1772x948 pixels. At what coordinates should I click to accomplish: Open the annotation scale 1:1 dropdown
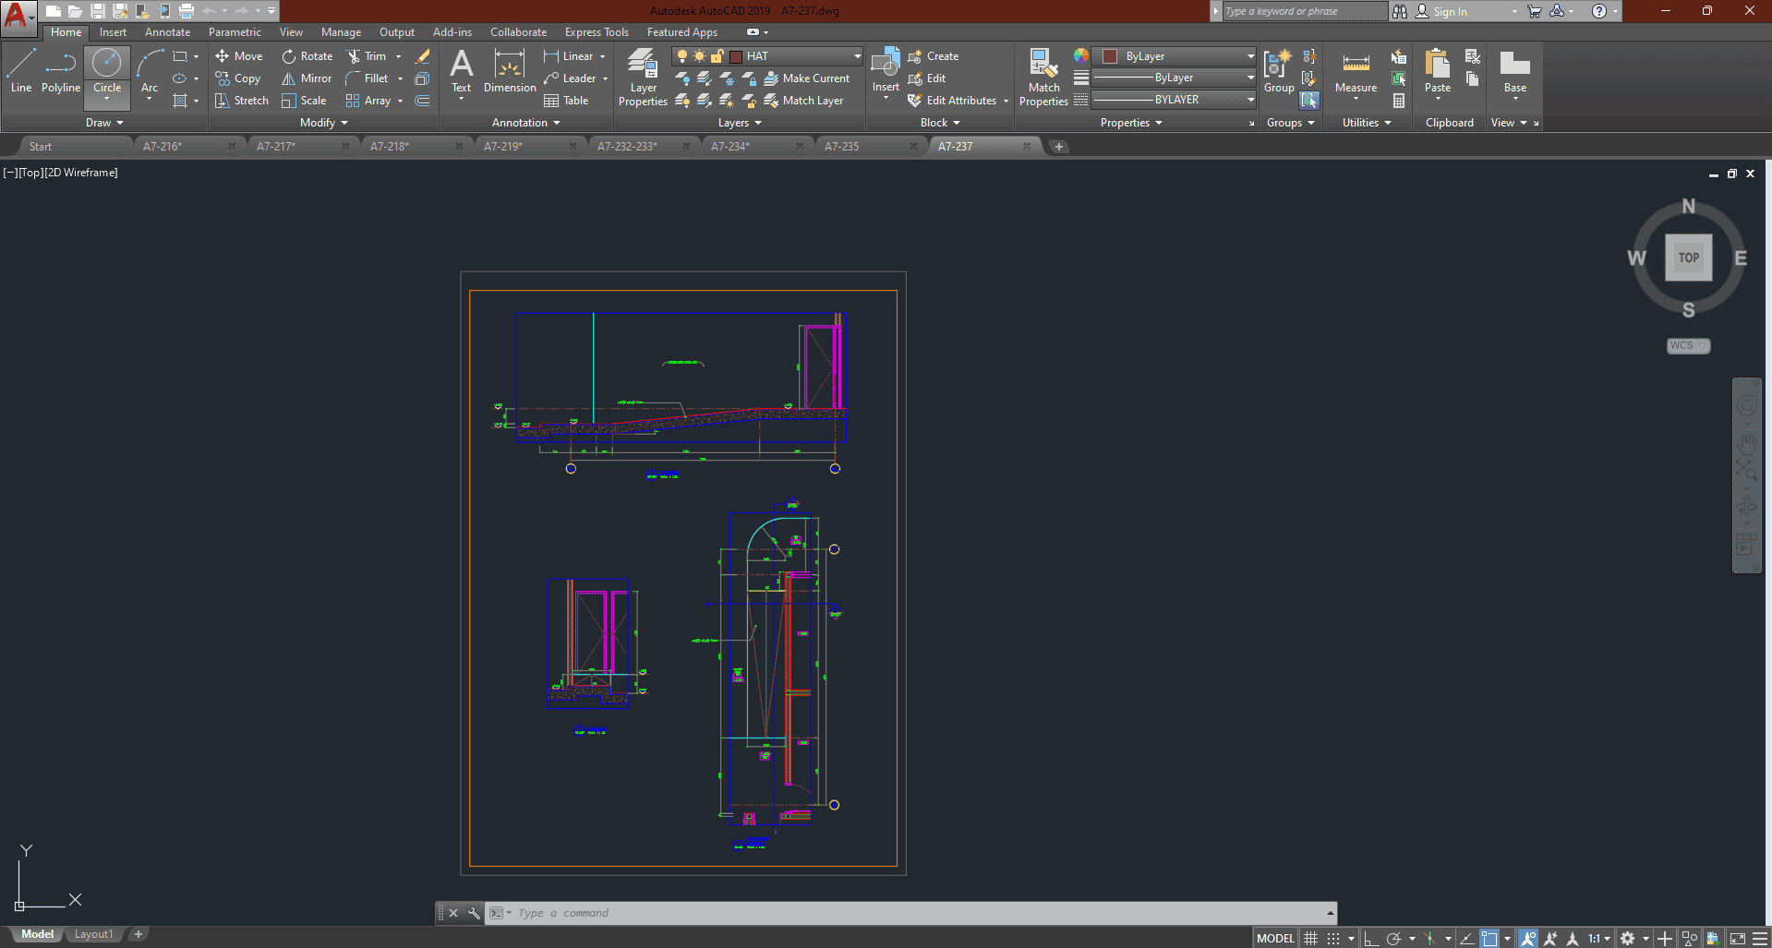[x=1599, y=938]
